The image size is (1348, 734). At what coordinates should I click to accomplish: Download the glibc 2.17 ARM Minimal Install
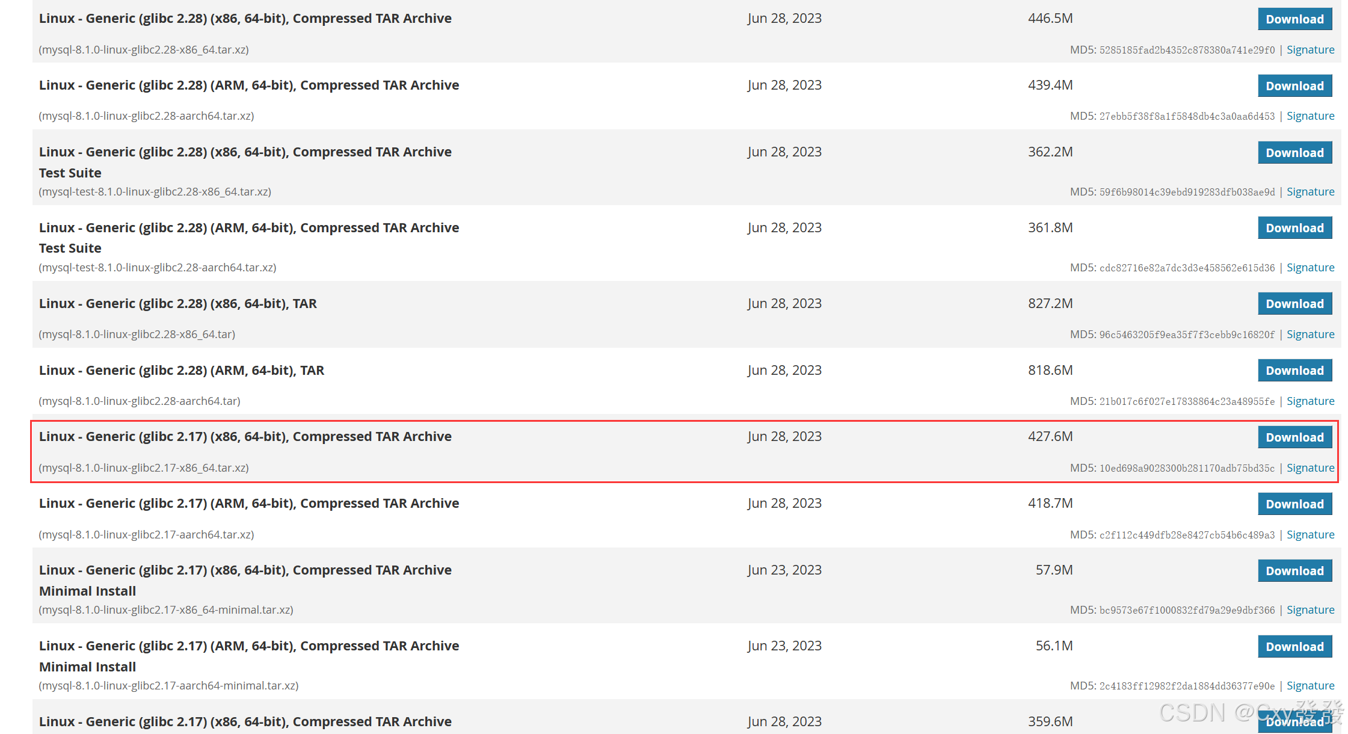(x=1294, y=647)
